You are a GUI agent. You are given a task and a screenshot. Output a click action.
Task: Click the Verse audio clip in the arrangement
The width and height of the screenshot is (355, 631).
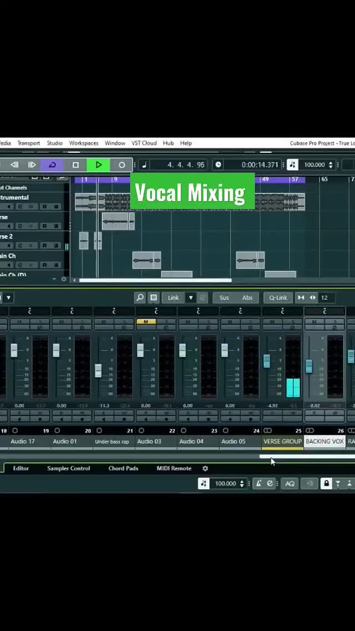click(118, 221)
